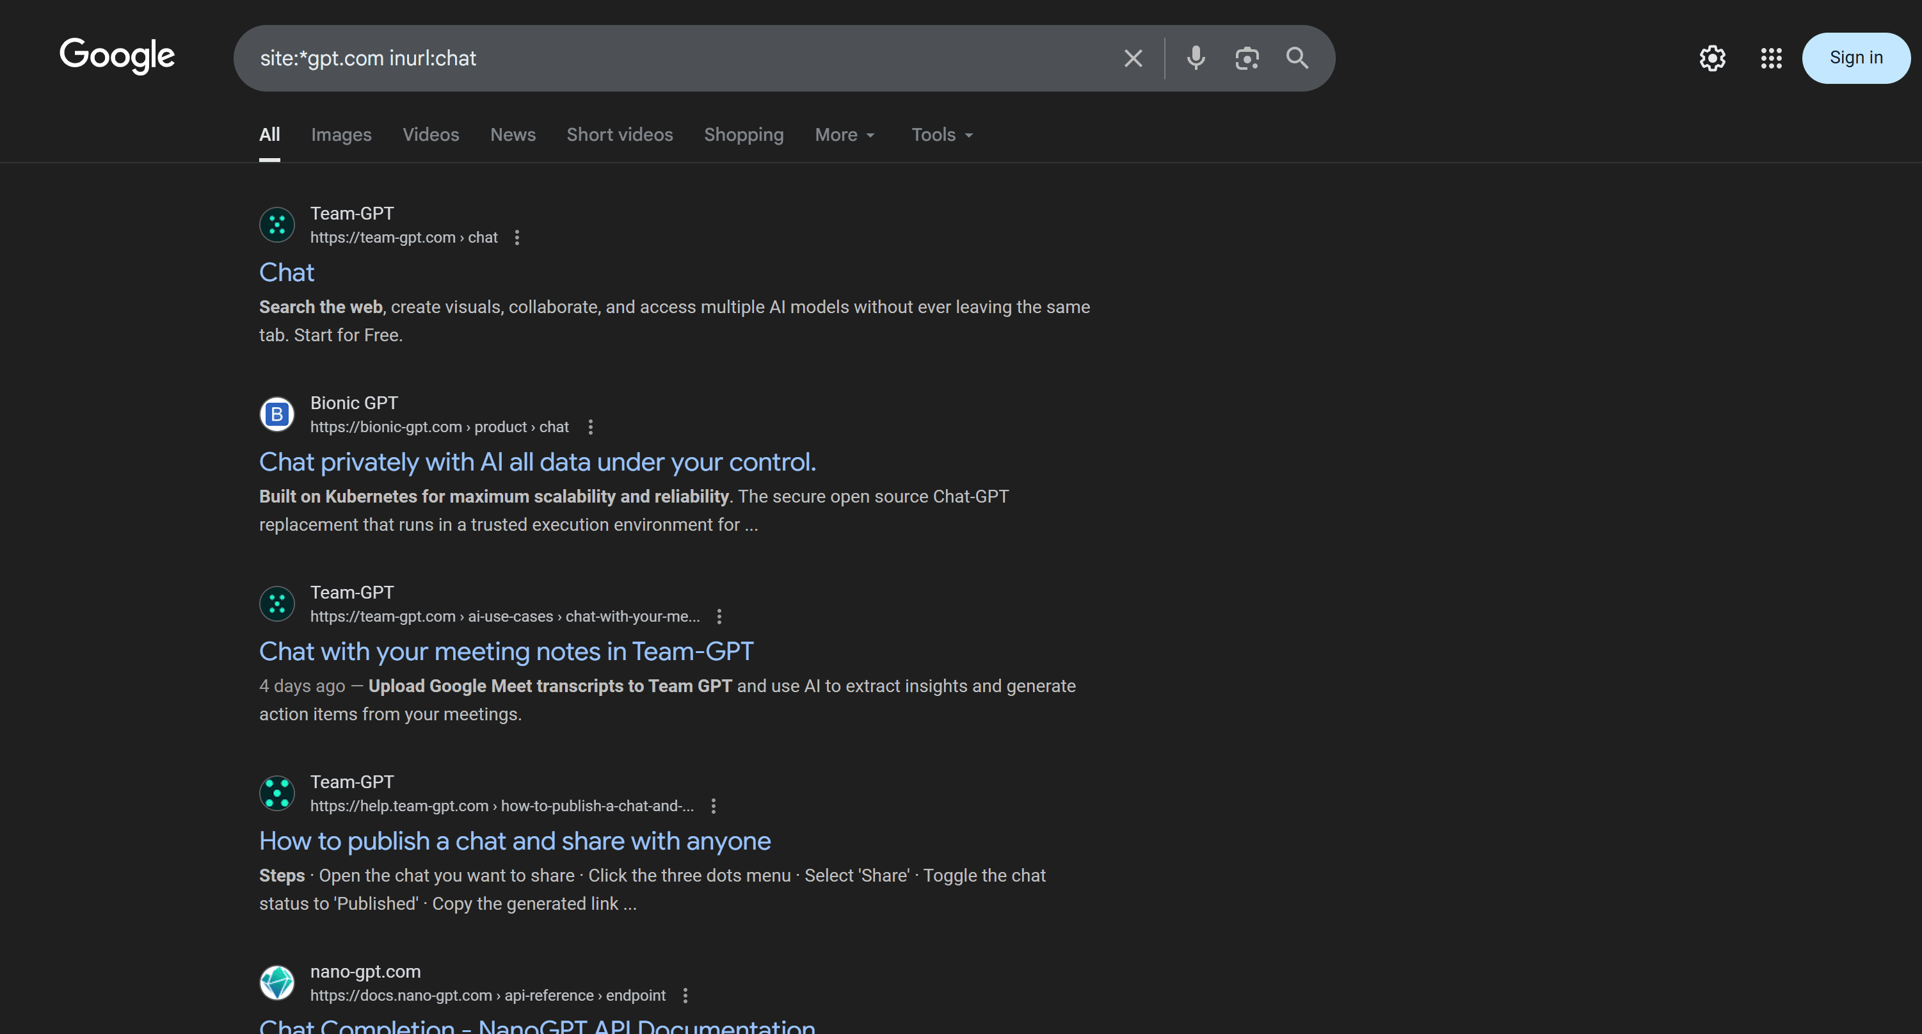Open 'Chat with your meeting notes in Team-GPT'
This screenshot has height=1034, width=1922.
click(x=506, y=652)
